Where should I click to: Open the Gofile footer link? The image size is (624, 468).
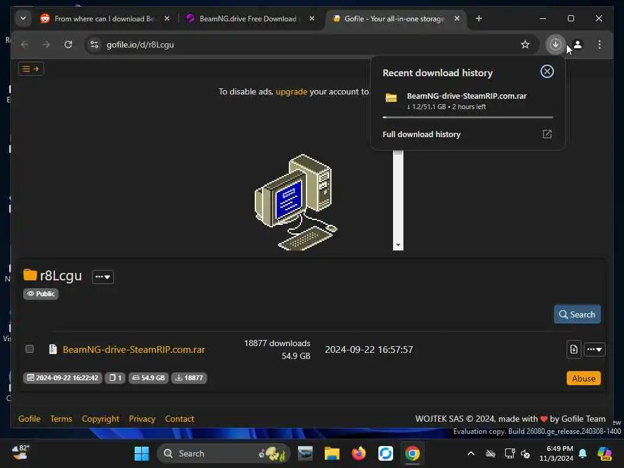29,419
